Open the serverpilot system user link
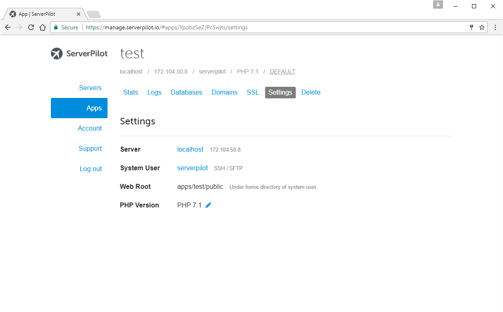Screen dimensions: 503x312 192,168
